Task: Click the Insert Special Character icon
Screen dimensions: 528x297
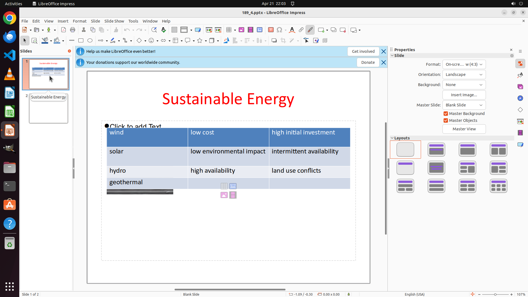Action: [279, 30]
